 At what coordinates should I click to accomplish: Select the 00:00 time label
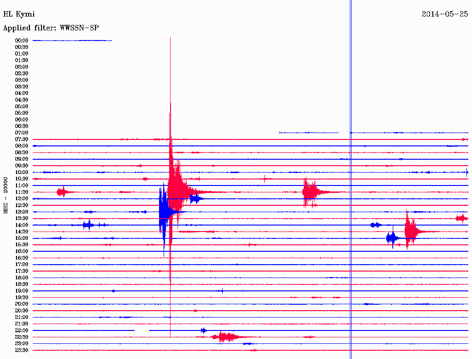21,41
